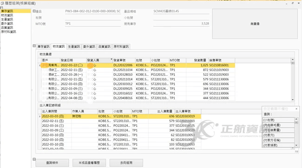The width and height of the screenshot is (302, 168).
Task: Choose (小批號) in the custom field list
Action: (278, 120)
